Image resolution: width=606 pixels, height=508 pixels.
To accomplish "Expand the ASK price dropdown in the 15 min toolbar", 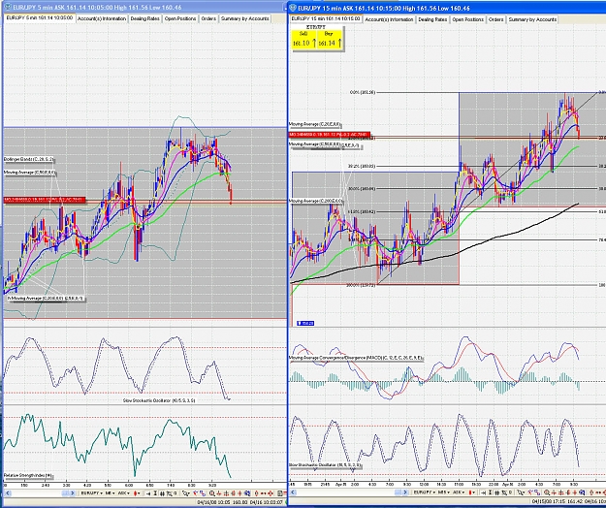I will [x=459, y=492].
